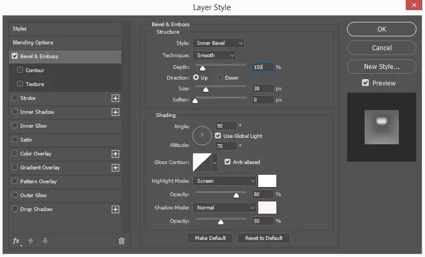Click the Highlight Opacity slider handle
The height and width of the screenshot is (257, 425).
pyautogui.click(x=236, y=195)
